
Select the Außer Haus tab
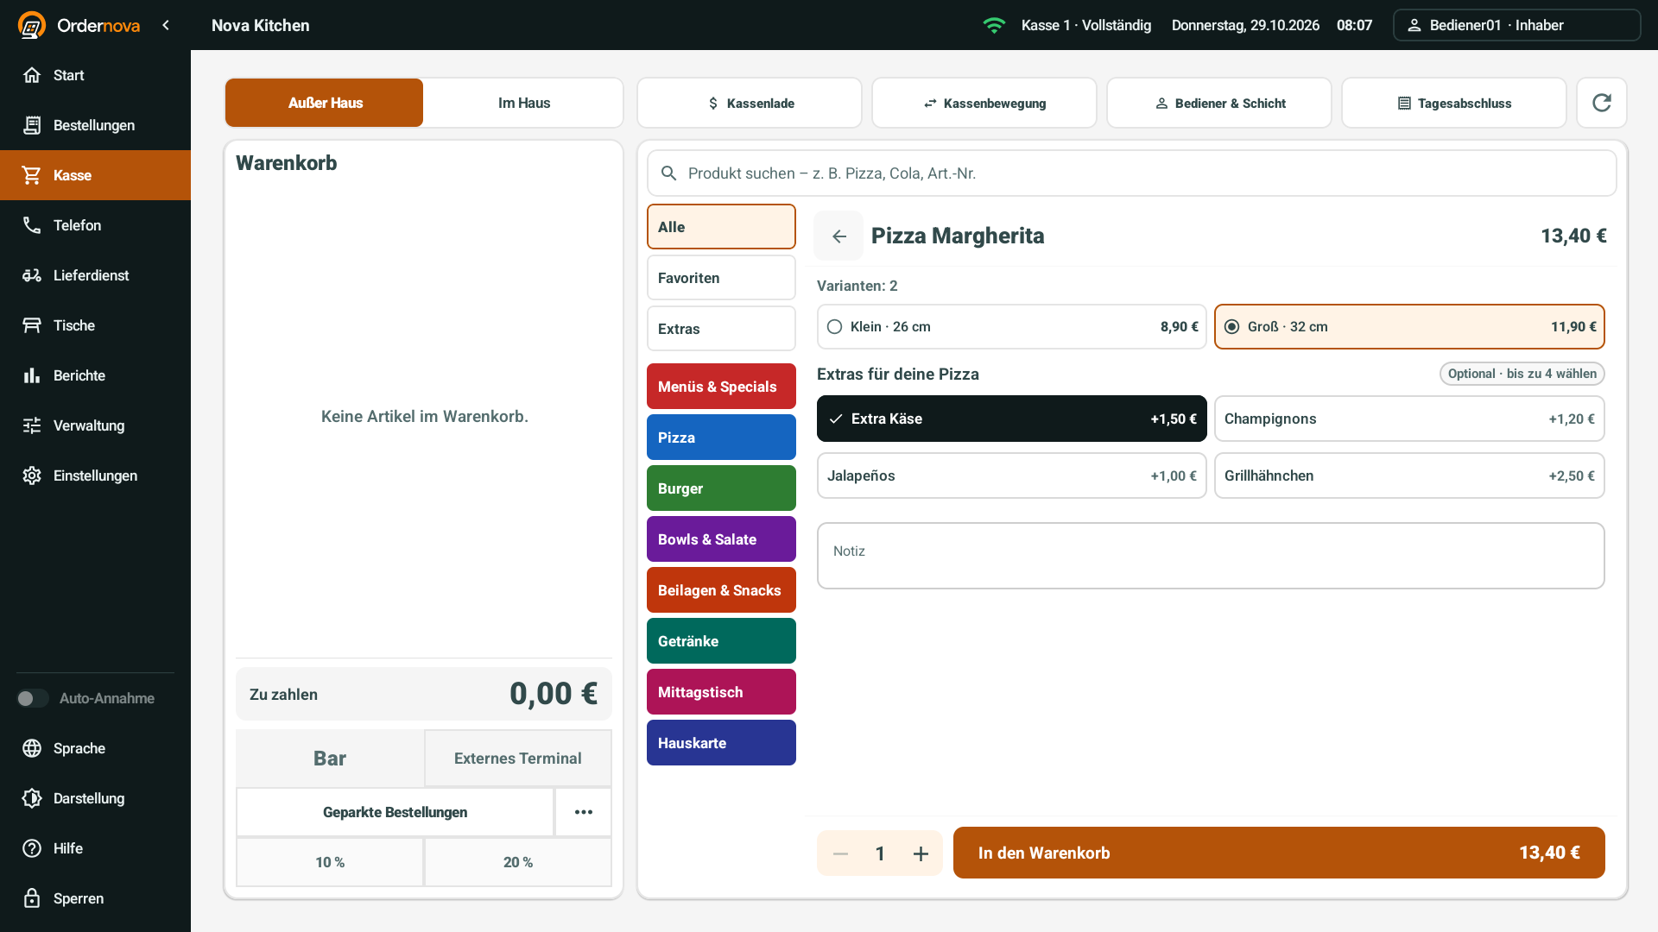click(325, 103)
